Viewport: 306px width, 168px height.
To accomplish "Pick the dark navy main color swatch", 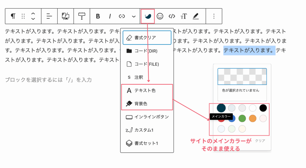I will pyautogui.click(x=221, y=108).
